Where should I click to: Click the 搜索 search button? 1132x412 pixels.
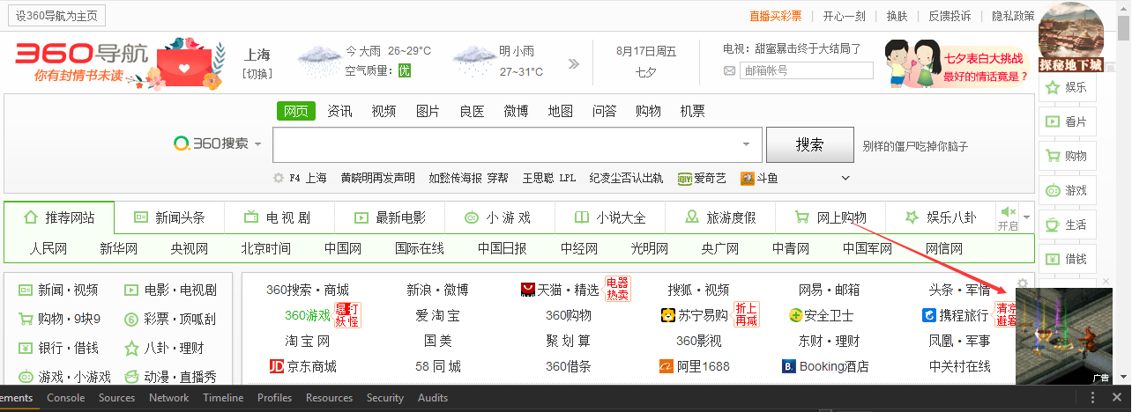(810, 144)
